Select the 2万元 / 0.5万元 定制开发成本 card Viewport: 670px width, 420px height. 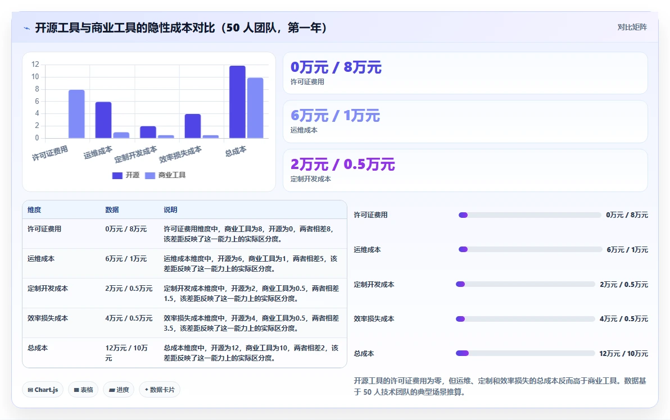[465, 170]
